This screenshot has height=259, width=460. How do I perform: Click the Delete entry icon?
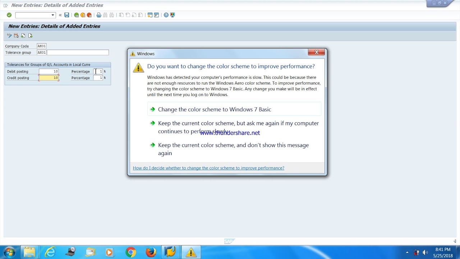[x=16, y=36]
